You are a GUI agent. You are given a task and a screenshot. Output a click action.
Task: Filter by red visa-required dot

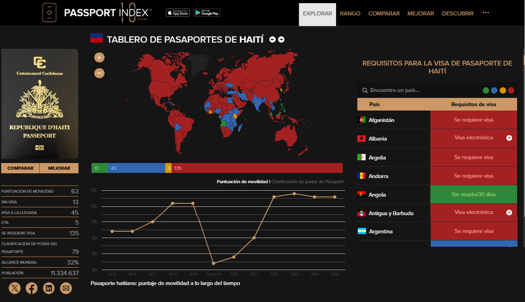pos(511,90)
